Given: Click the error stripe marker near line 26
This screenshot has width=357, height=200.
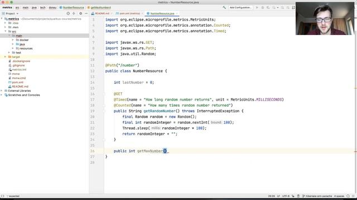Looking at the screenshot, I should pyautogui.click(x=355, y=152).
